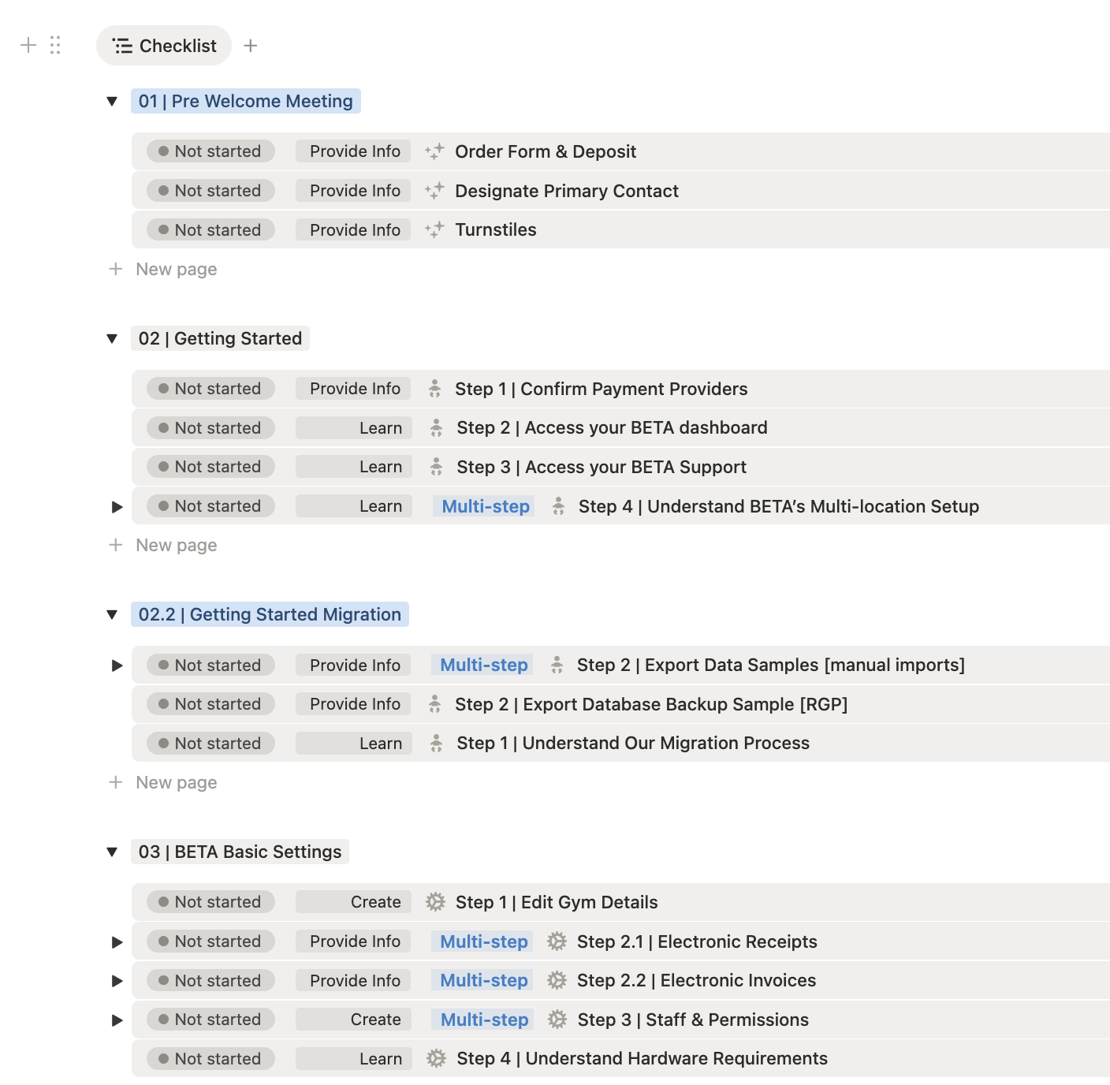Viewport: 1110px width, 1085px height.
Task: Click the drag handle dots left of Checklist
Action: click(55, 45)
